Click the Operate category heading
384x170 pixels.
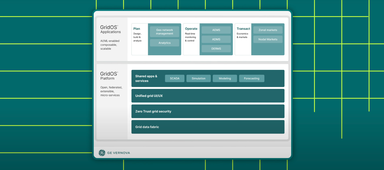point(191,29)
